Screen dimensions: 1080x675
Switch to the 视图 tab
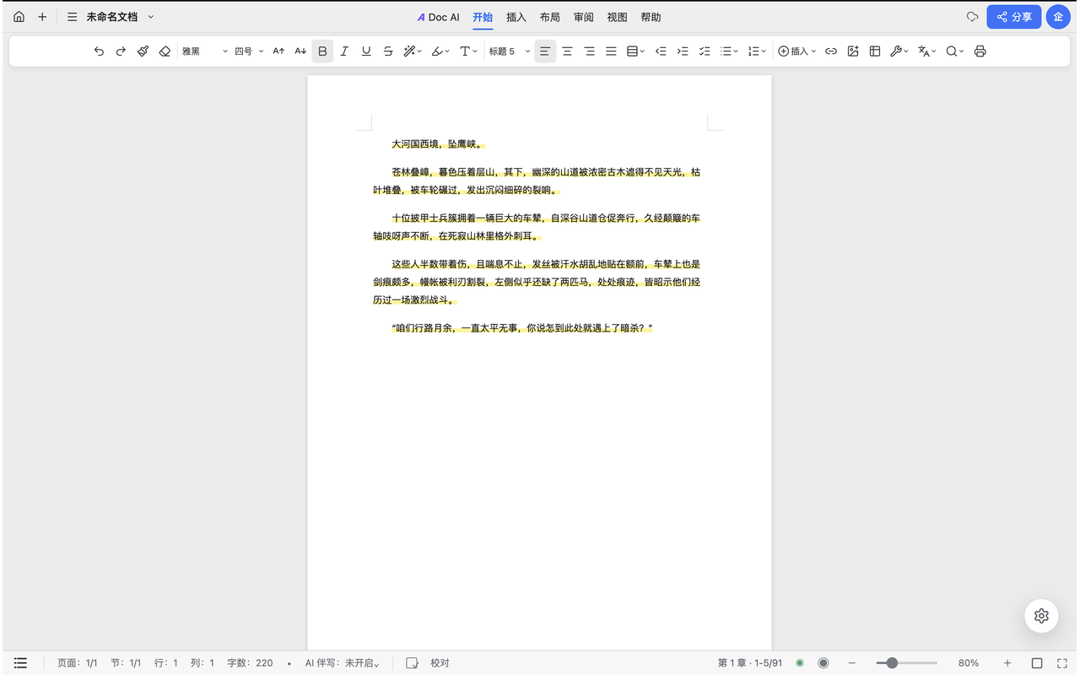[618, 17]
